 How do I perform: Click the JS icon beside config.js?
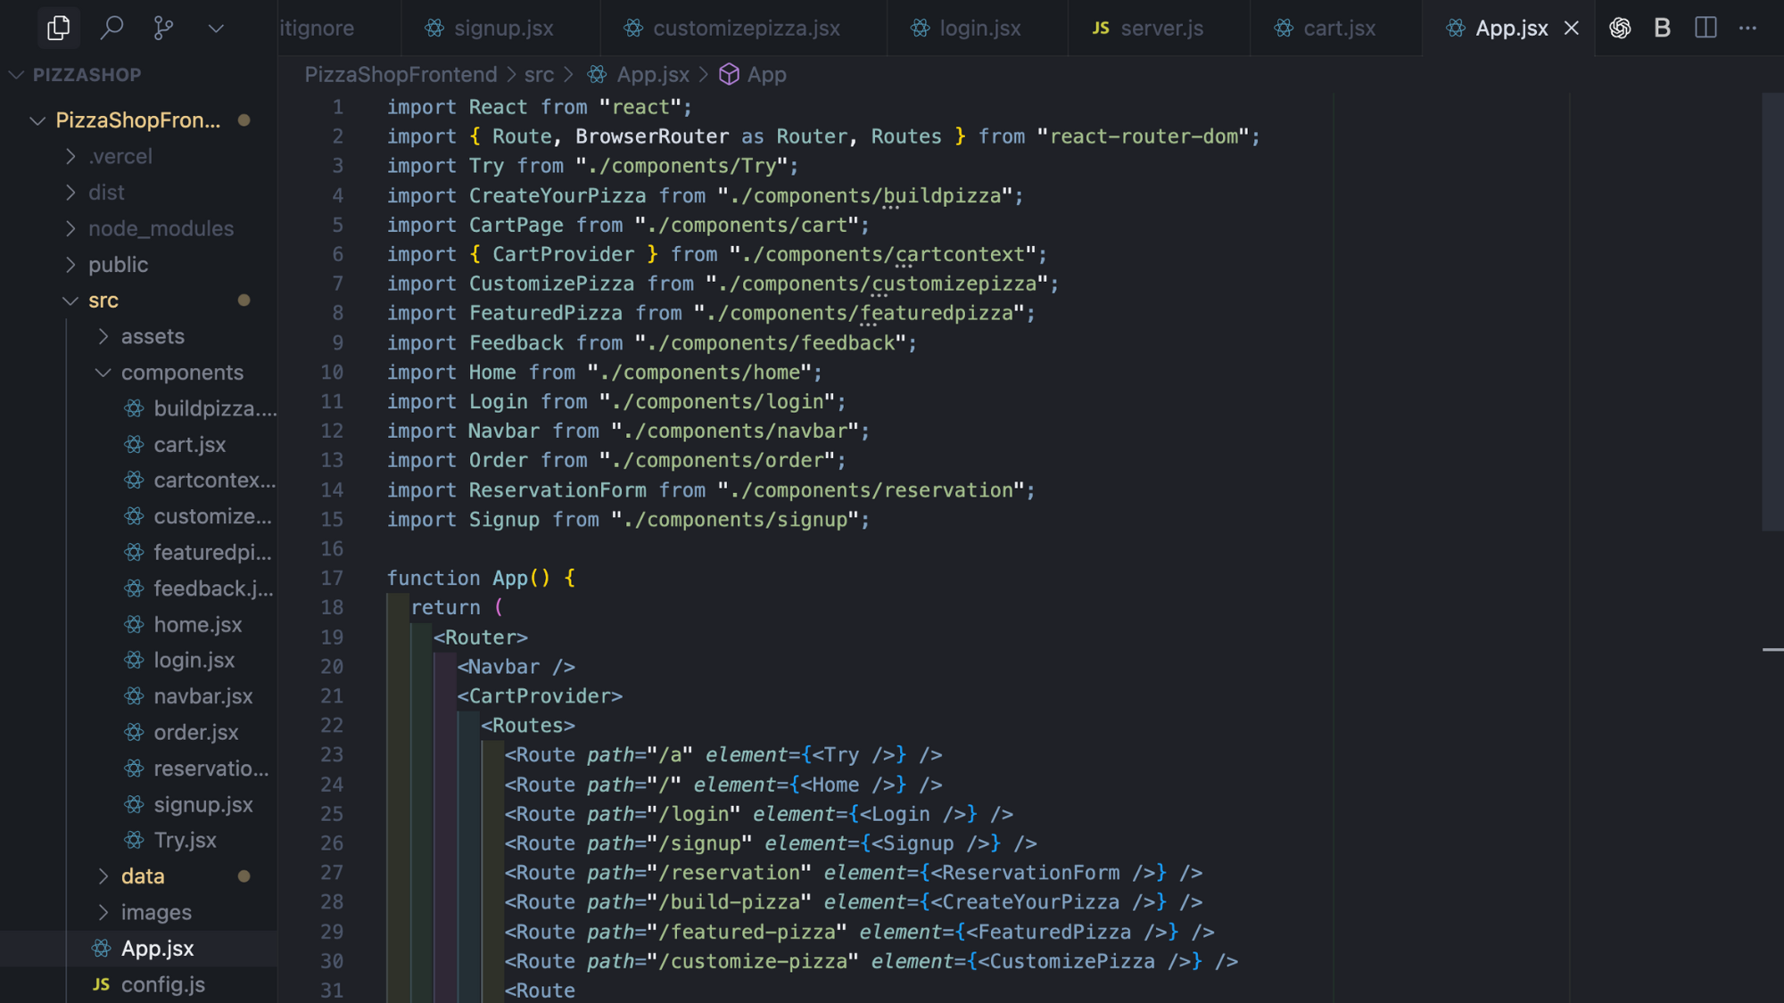pyautogui.click(x=102, y=984)
